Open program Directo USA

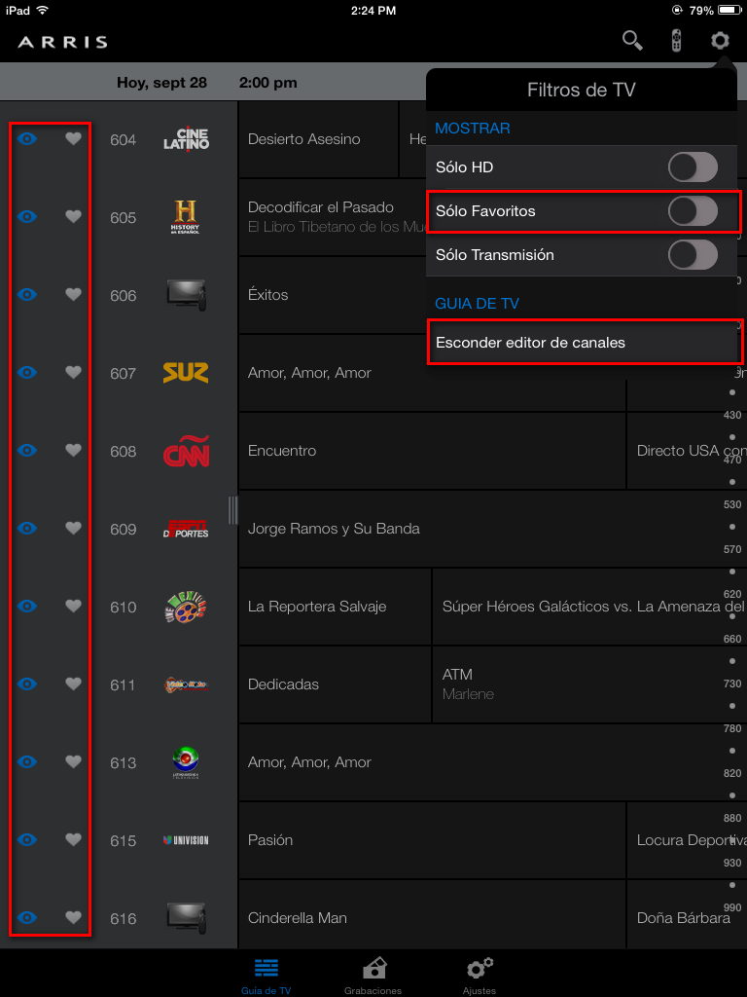coord(688,451)
